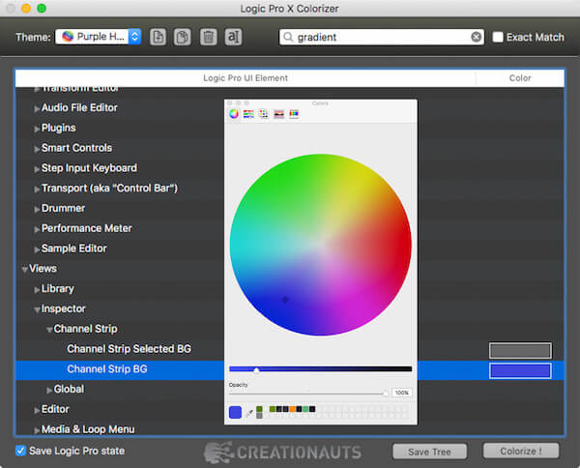Expand the Library tree item
Image resolution: width=580 pixels, height=468 pixels.
pyautogui.click(x=37, y=290)
